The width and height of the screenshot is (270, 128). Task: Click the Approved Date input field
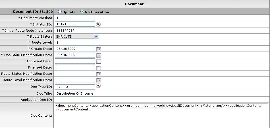coord(75,61)
